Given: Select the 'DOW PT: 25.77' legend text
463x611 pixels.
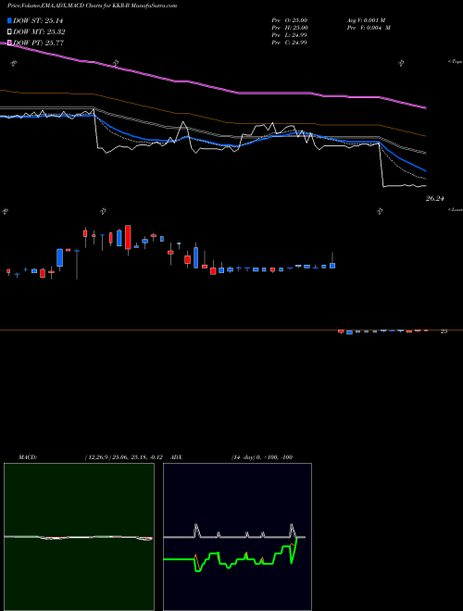Looking at the screenshot, I should [x=38, y=43].
